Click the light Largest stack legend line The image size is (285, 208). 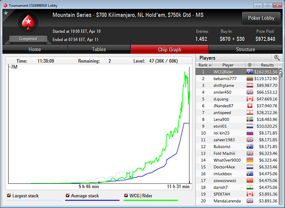34,201
